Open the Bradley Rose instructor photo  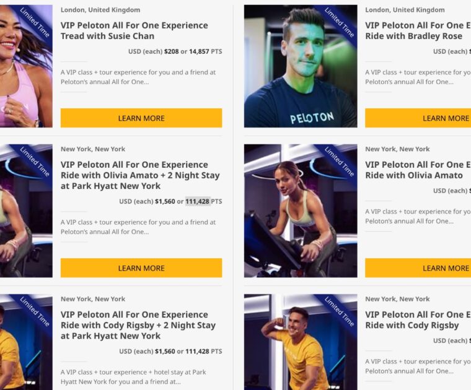tap(301, 66)
